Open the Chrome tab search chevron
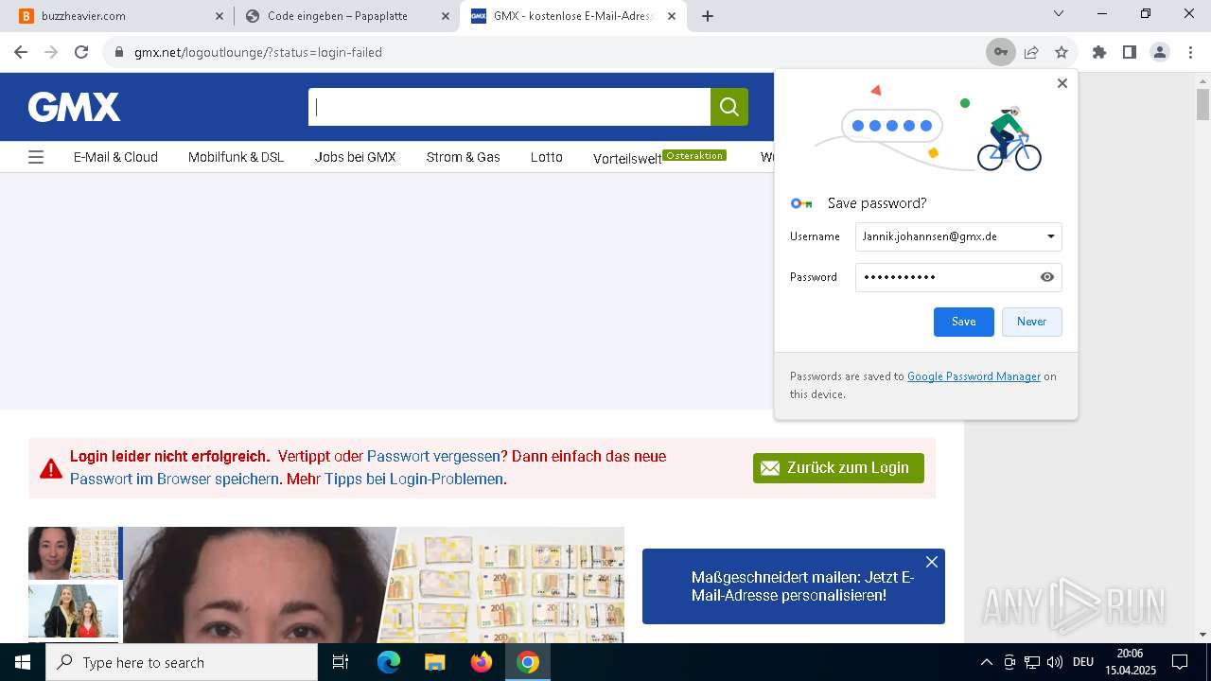This screenshot has width=1211, height=681. click(x=1059, y=13)
